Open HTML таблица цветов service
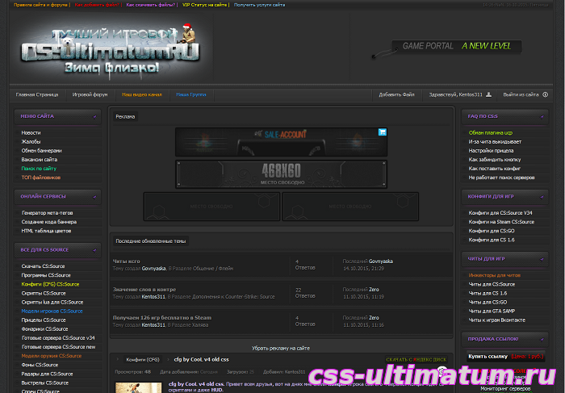565x393 pixels. coord(46,231)
